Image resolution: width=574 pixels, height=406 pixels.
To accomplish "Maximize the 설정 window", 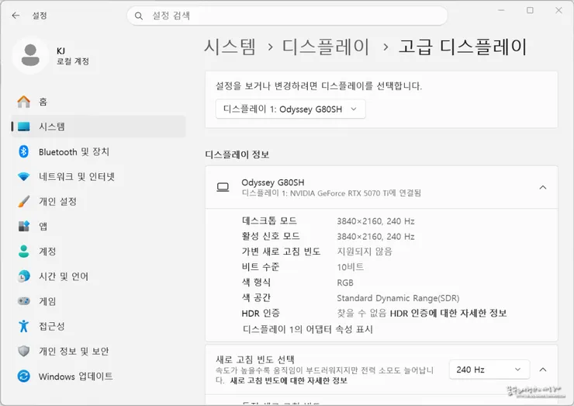I will (x=530, y=10).
